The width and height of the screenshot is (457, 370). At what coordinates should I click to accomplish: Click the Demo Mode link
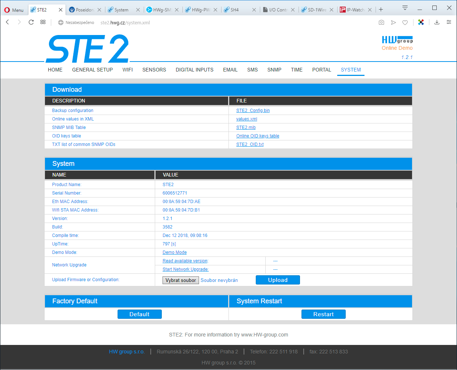[x=175, y=252]
